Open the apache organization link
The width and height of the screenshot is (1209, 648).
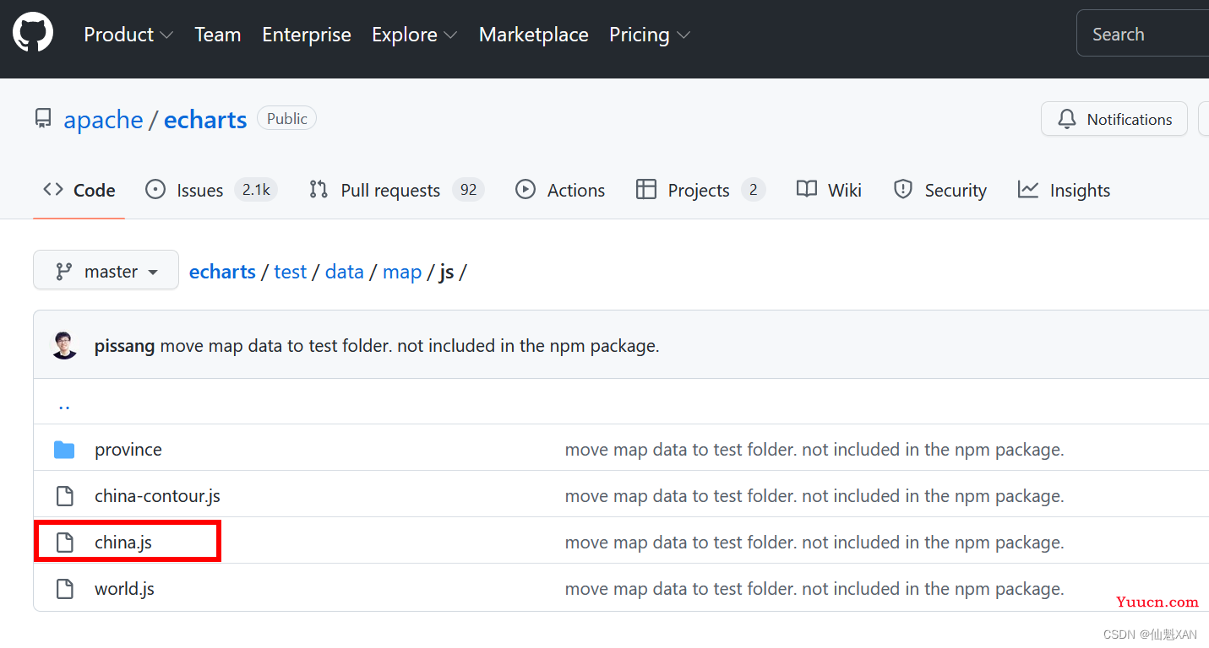pos(103,120)
